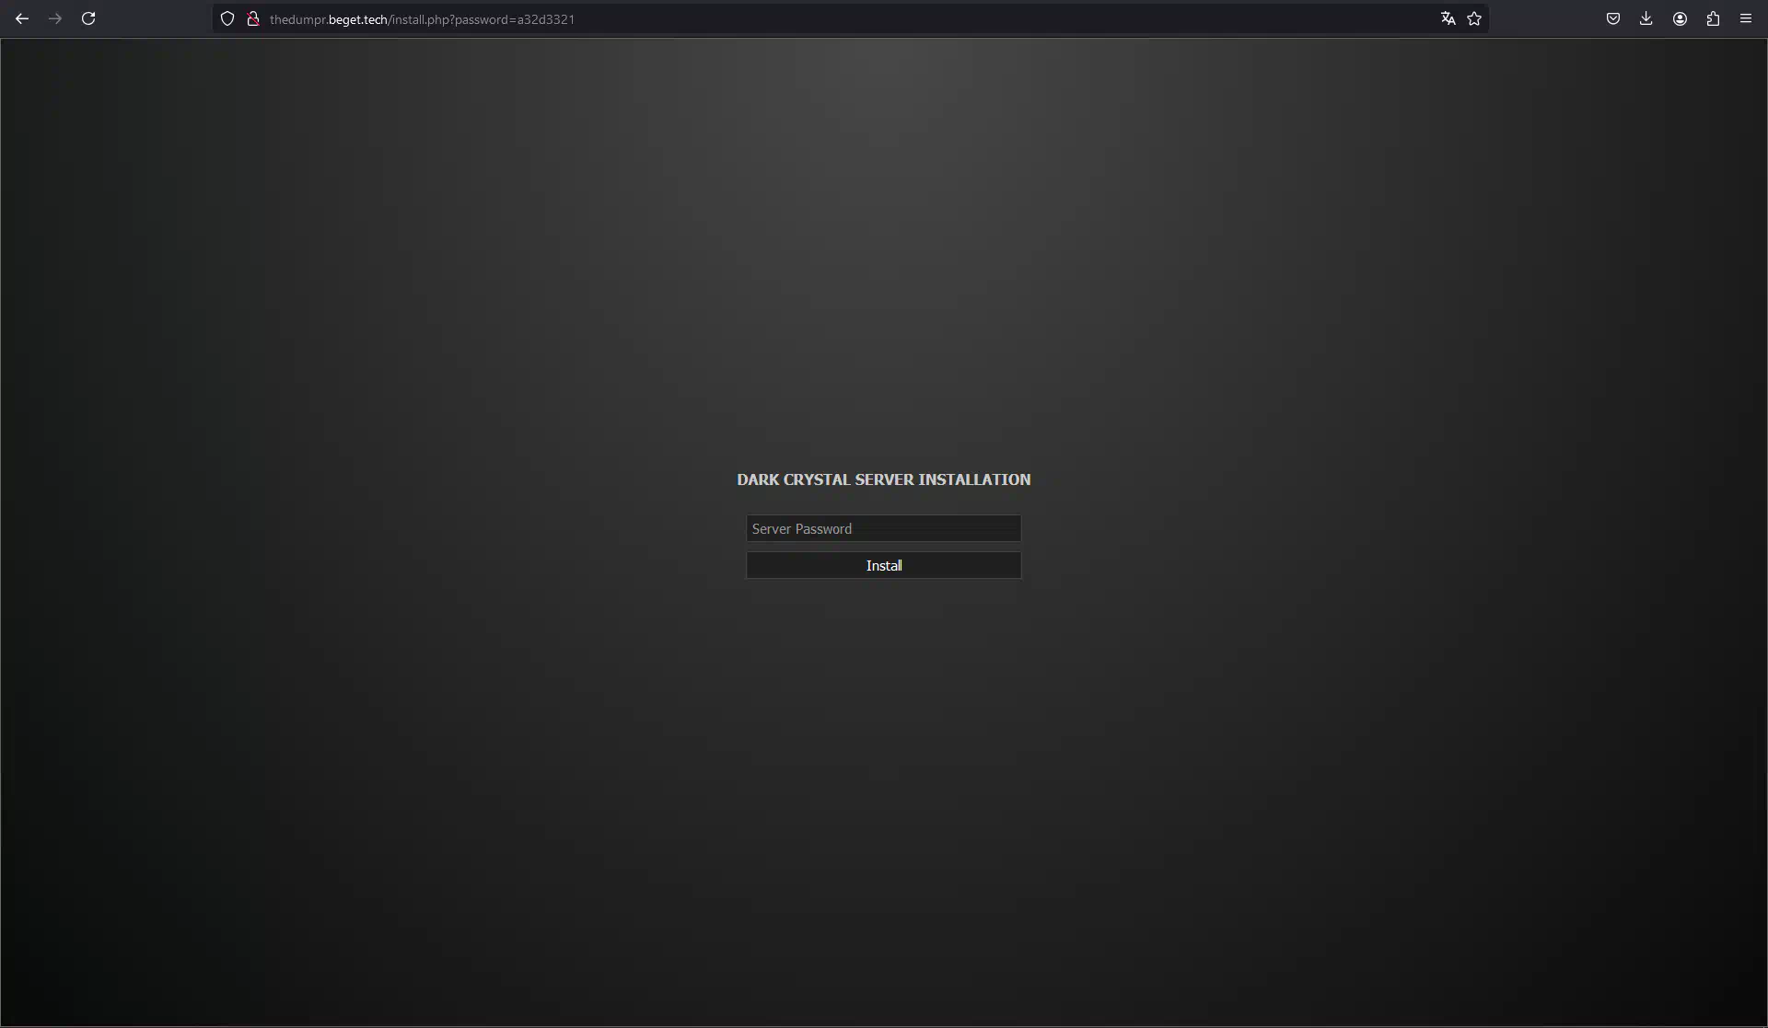Open the downloads panel
The height and width of the screenshot is (1028, 1768).
click(1646, 18)
